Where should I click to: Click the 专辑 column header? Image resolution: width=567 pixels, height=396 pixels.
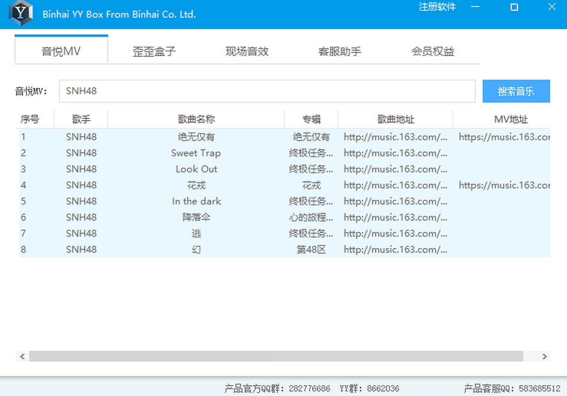[311, 119]
